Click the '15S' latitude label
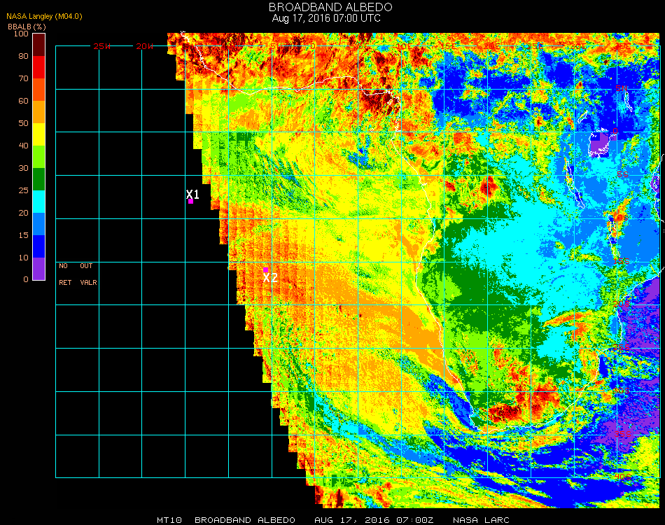Image resolution: width=665 pixels, height=525 pixels. pyautogui.click(x=622, y=261)
